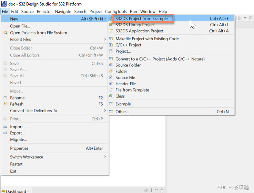Open the Edit menu
Screen dimensions: 254x193
coord(14,11)
